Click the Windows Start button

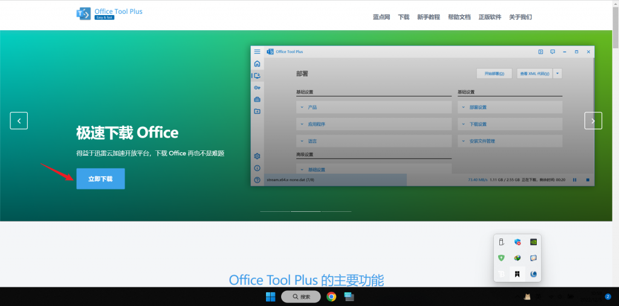[x=271, y=296]
